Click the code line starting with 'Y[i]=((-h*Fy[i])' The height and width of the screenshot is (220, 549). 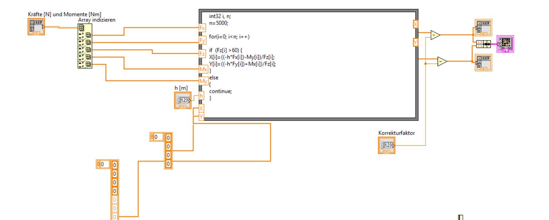[242, 64]
